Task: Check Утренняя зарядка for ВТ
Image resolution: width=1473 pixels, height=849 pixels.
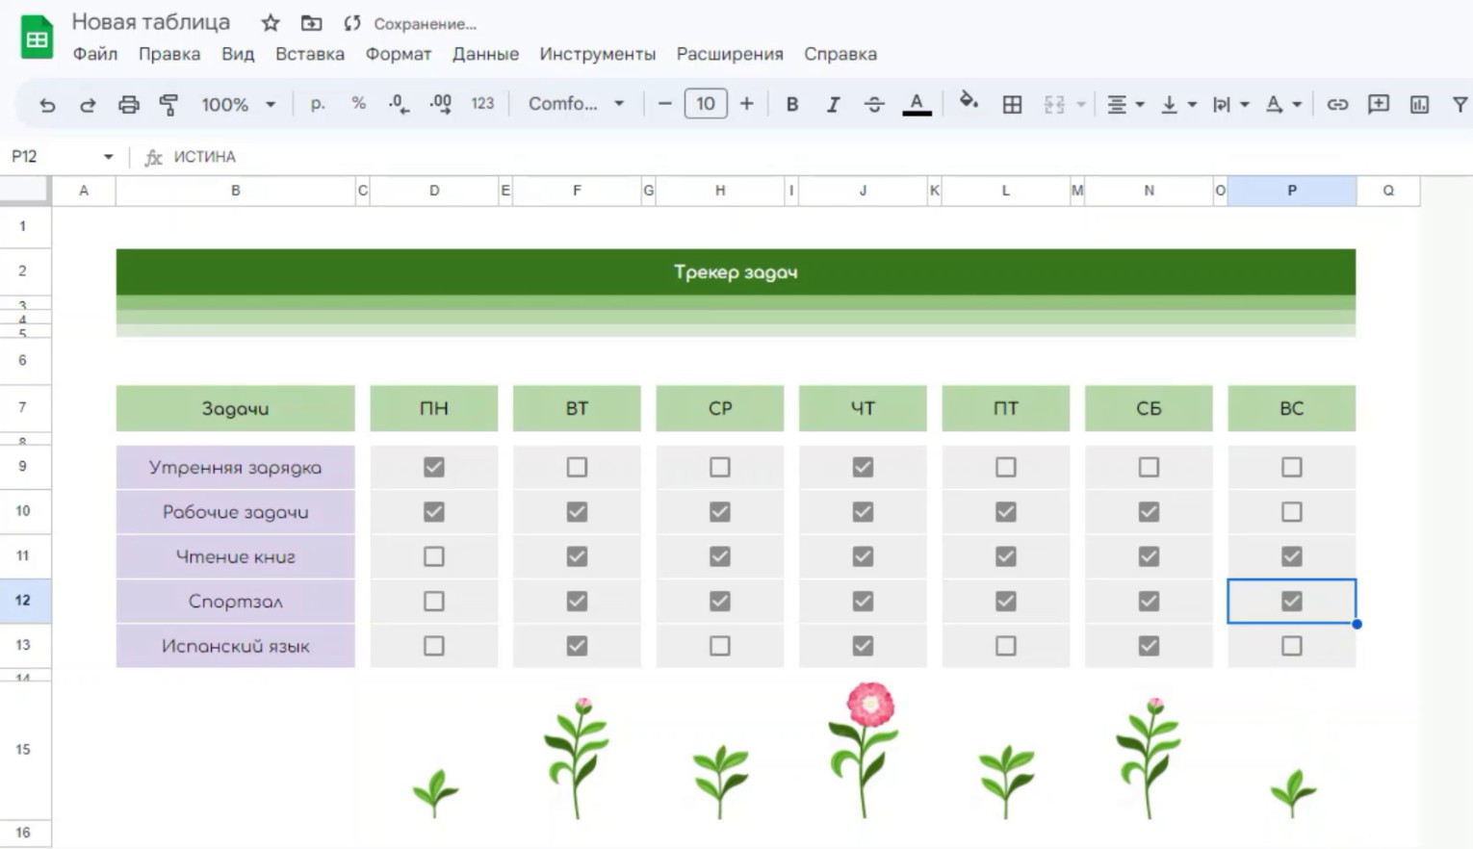Action: coord(577,467)
